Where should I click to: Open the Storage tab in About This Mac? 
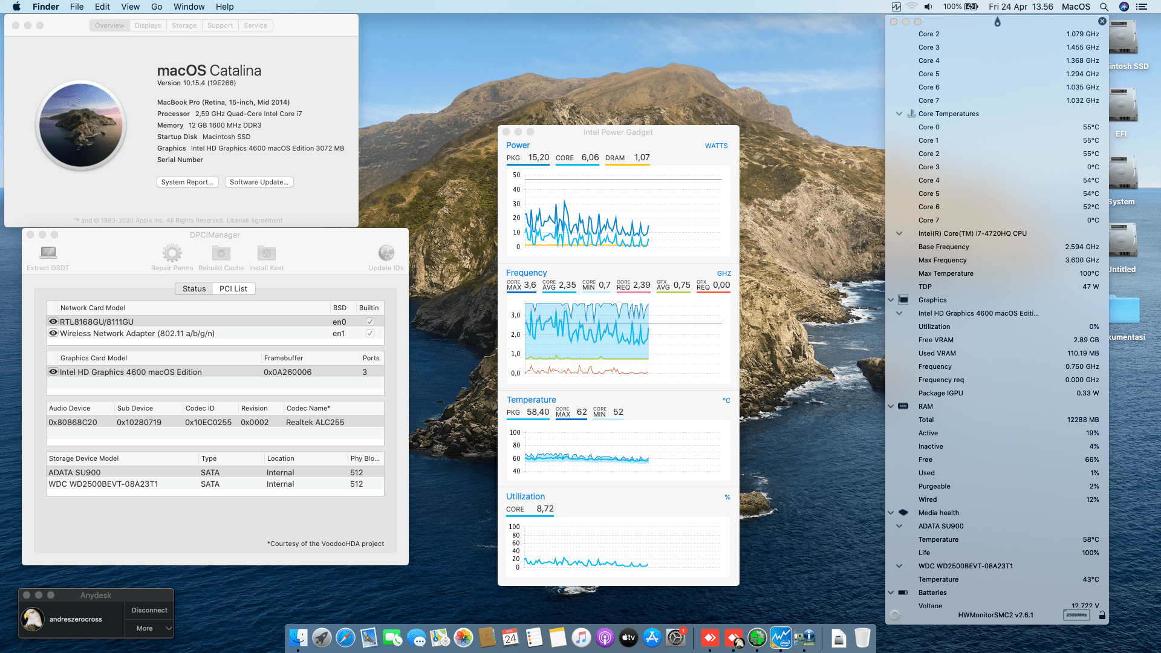184,25
